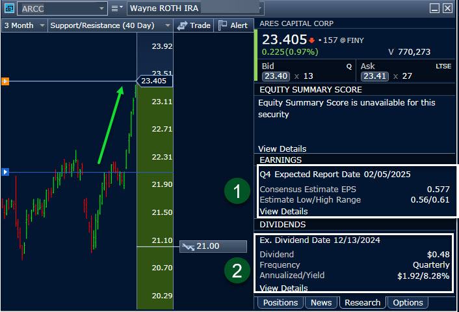
Task: Click the app icon in title bar corner
Action: pos(10,8)
